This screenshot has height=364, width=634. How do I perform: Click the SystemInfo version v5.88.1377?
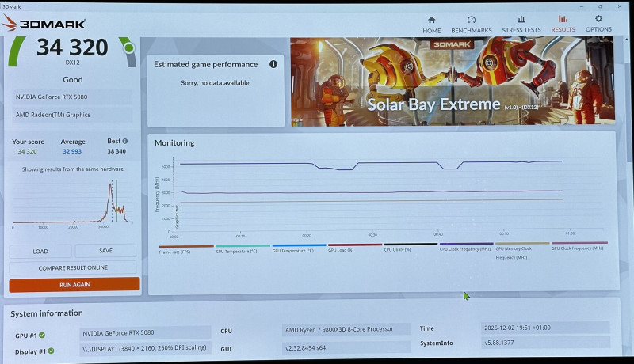tap(545, 343)
